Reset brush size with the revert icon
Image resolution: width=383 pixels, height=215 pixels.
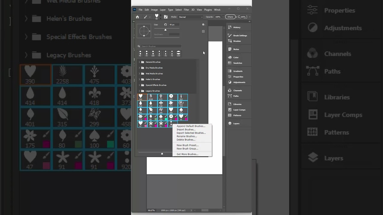[x=165, y=24]
